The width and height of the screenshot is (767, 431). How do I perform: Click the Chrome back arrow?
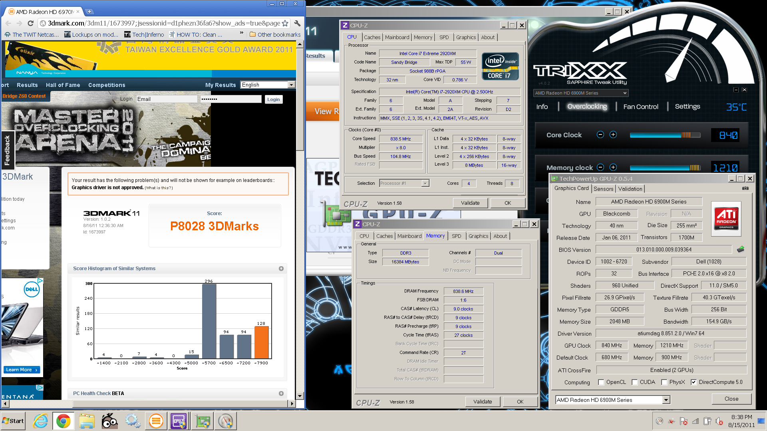coord(8,23)
